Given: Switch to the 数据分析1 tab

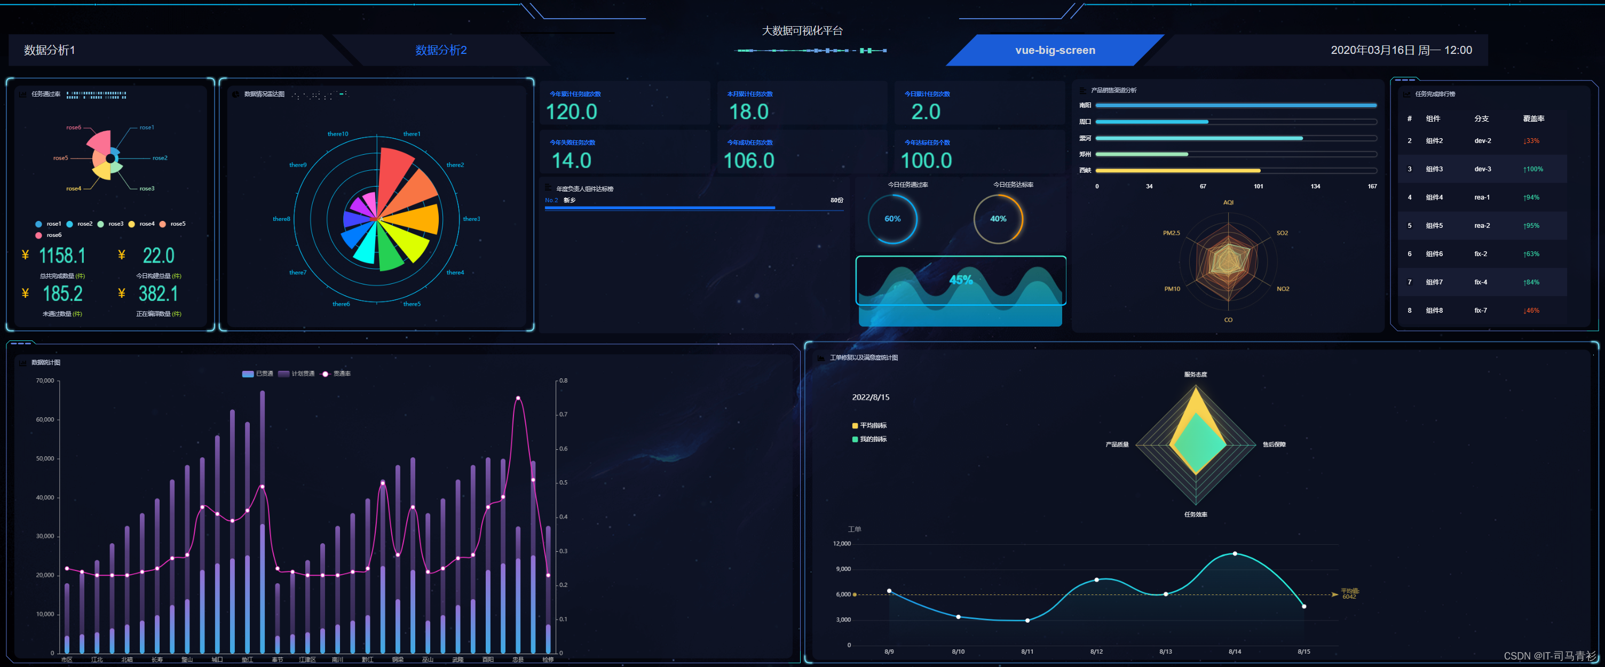Looking at the screenshot, I should click(x=50, y=50).
